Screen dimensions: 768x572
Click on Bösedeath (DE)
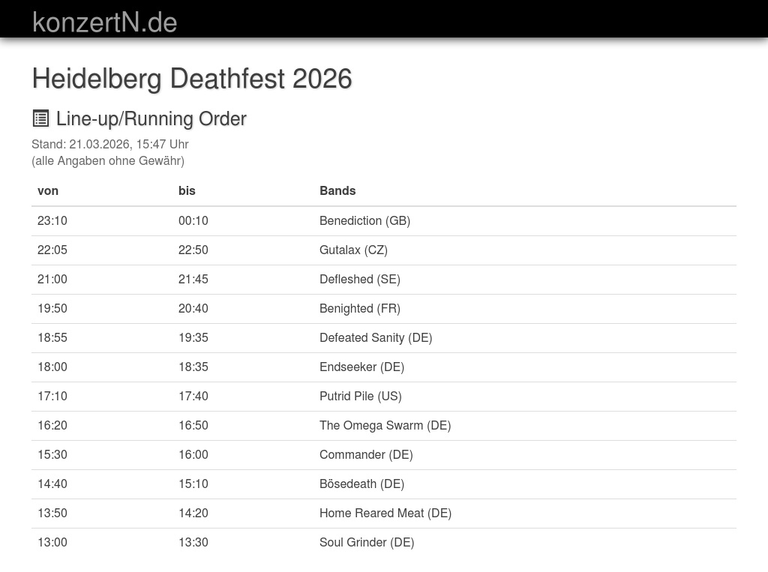(x=361, y=484)
